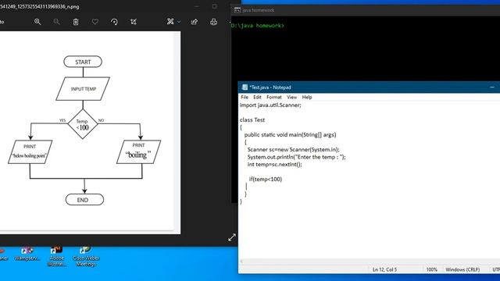Viewport: 500px width, 281px height.
Task: Minimize the Notepad window
Action: click(x=492, y=87)
